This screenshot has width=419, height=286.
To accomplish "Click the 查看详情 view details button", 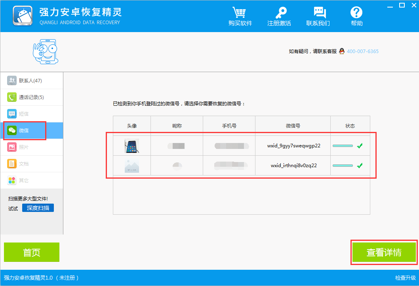I will click(384, 252).
